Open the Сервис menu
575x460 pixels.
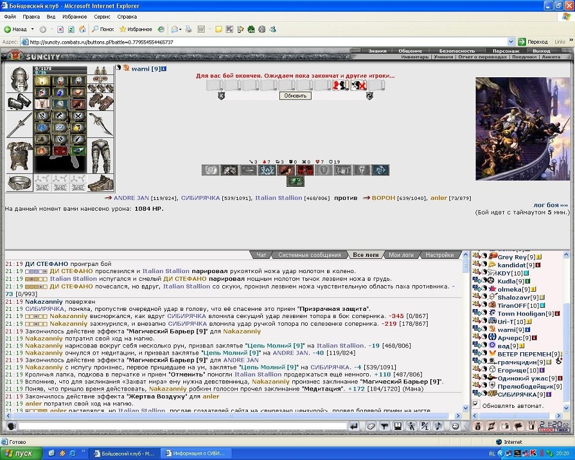[102, 17]
